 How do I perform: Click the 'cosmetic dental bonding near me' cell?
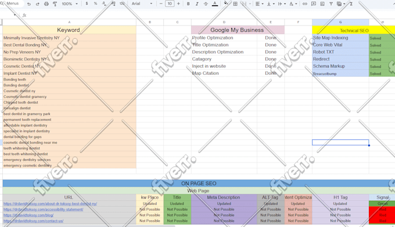coord(69,142)
